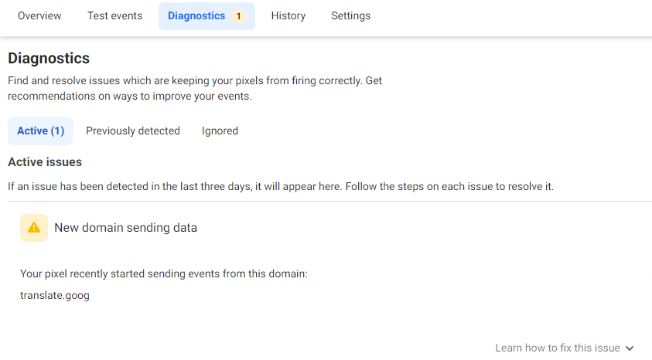This screenshot has width=652, height=360.
Task: Select the Diagnostics tab label
Action: [196, 15]
